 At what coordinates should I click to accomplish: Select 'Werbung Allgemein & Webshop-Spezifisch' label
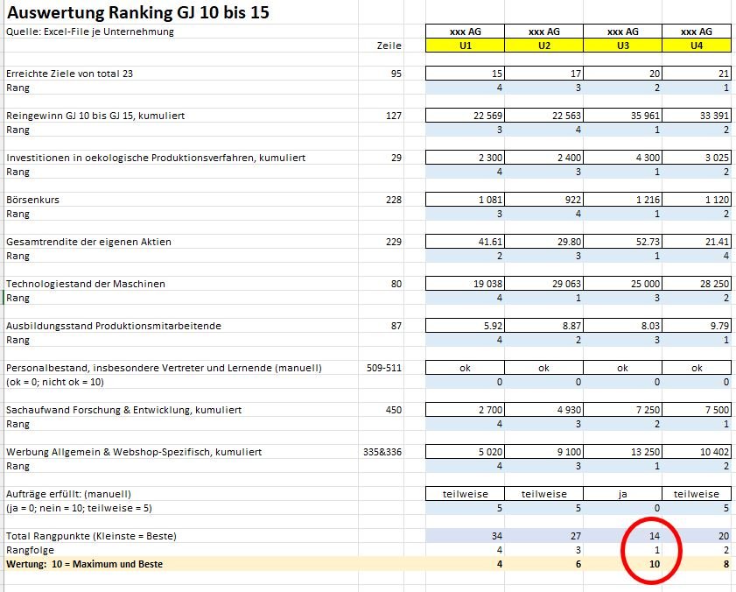134,452
